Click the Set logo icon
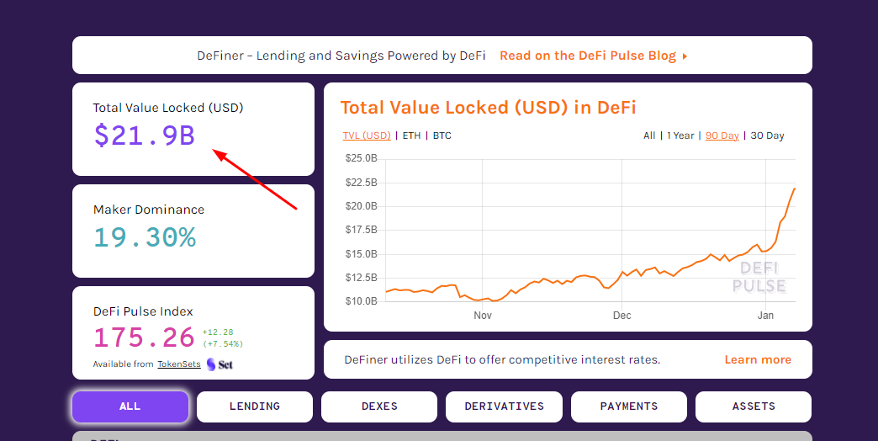878x441 pixels. point(219,364)
